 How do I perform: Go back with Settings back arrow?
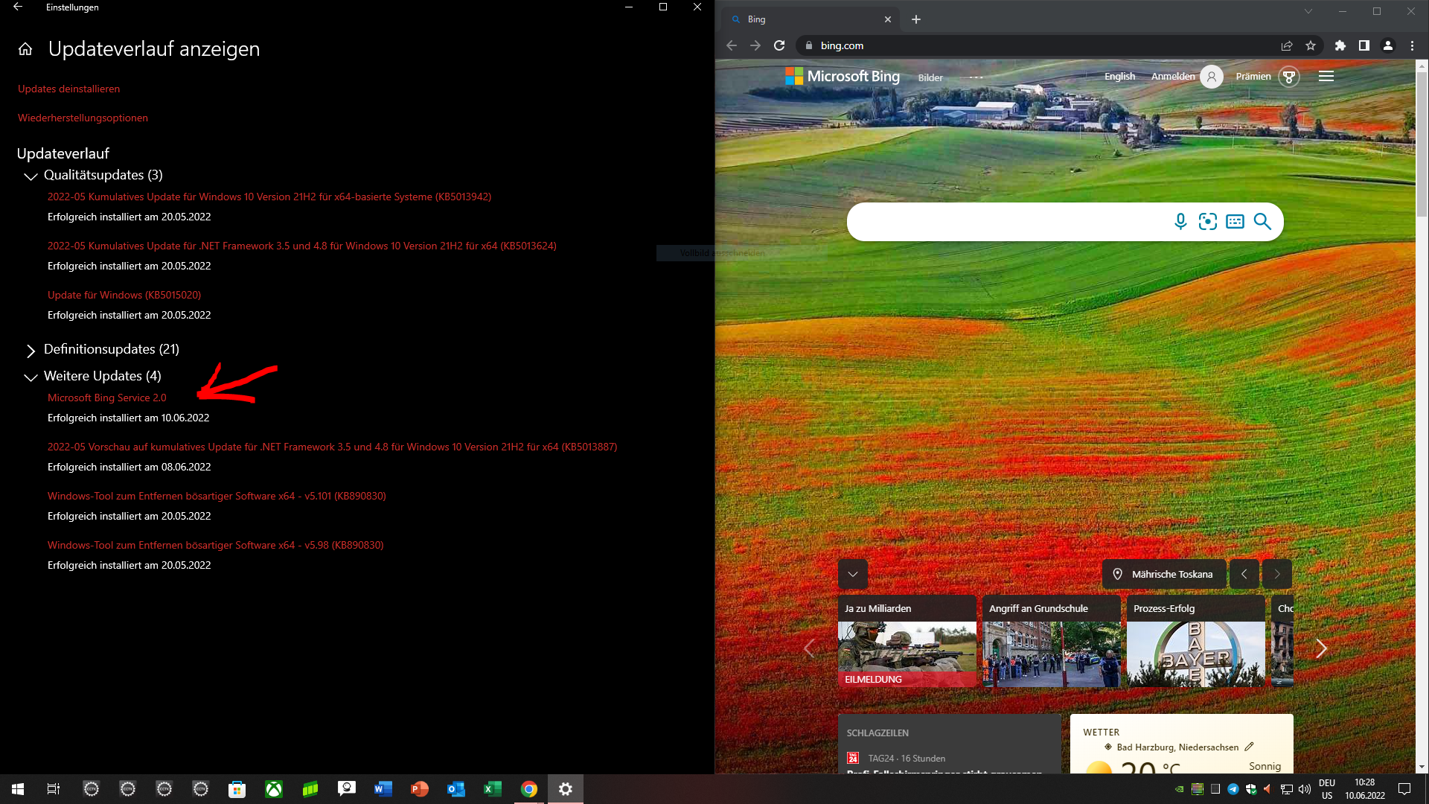point(18,7)
